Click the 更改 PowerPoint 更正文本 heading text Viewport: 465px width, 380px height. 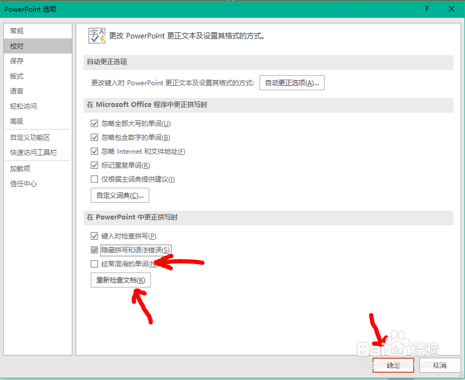tap(187, 36)
